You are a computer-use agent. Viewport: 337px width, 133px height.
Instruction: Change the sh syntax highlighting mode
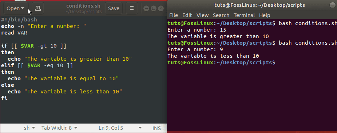tap(29, 128)
